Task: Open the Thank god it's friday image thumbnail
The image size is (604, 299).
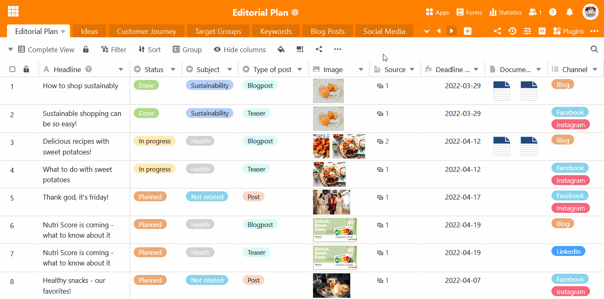Action: coord(331,202)
